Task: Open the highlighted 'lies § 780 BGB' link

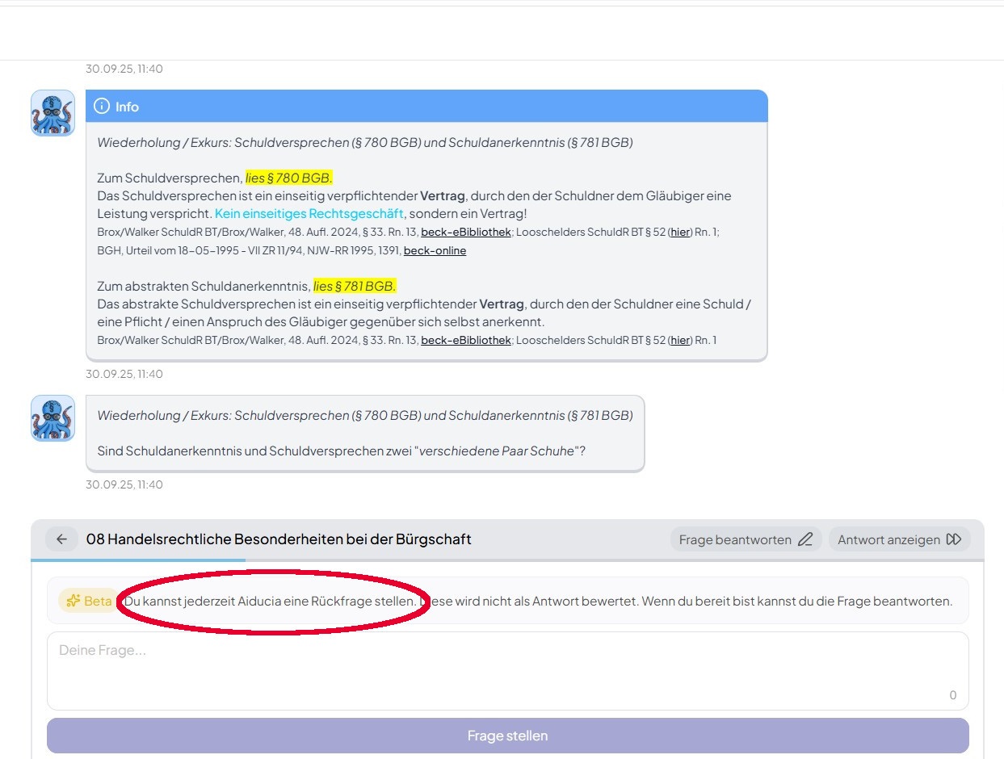Action: (288, 178)
